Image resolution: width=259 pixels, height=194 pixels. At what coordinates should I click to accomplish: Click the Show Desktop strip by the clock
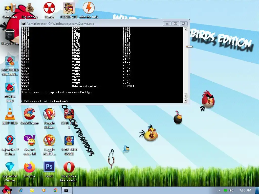257,190
